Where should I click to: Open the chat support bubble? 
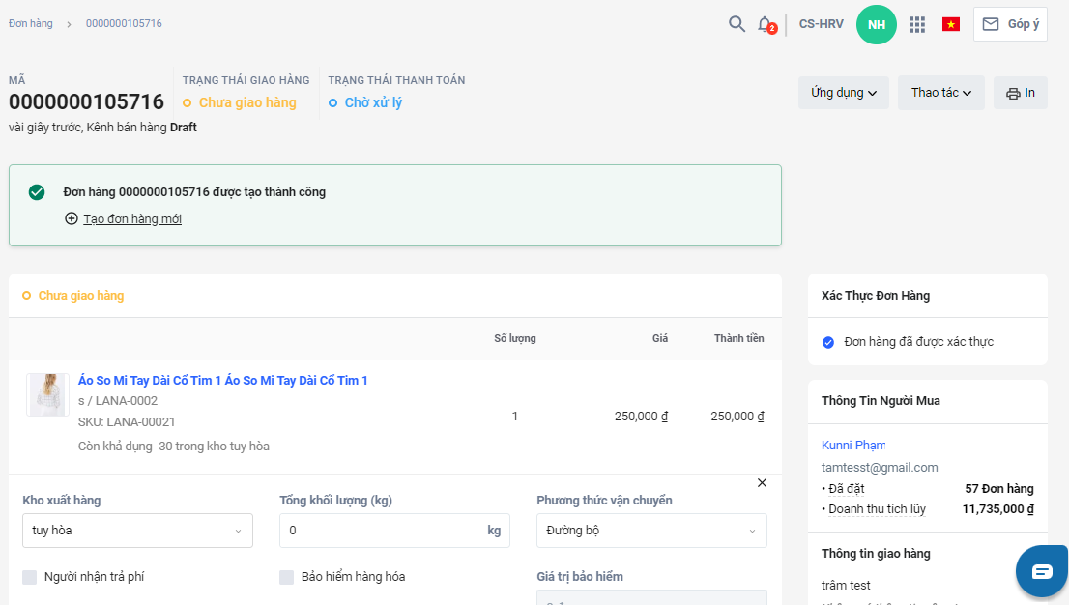pyautogui.click(x=1042, y=571)
